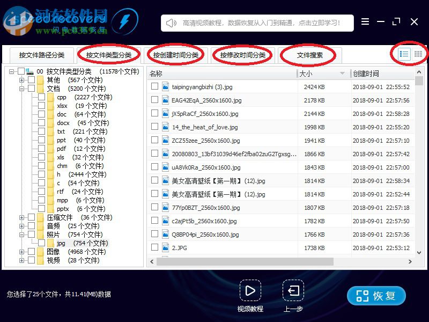This screenshot has width=429, height=322.
Task: Check the xlsx folder checkbox
Action: pos(42,105)
